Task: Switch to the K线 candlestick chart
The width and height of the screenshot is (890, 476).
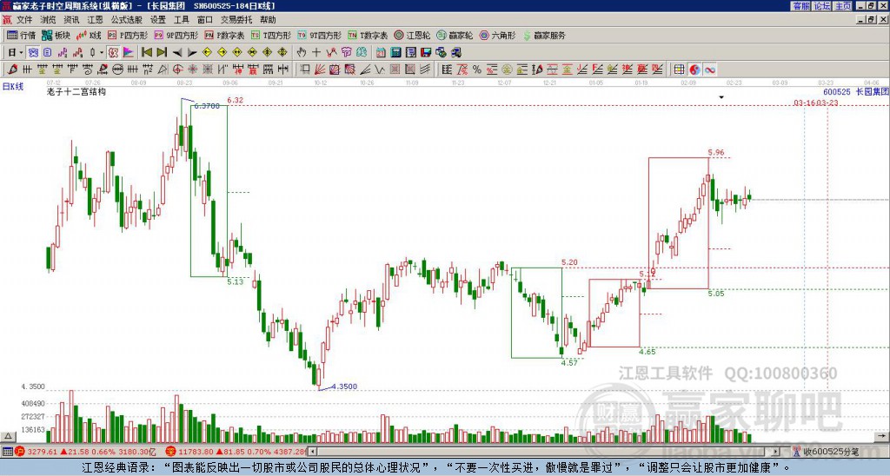Action: 89,35
